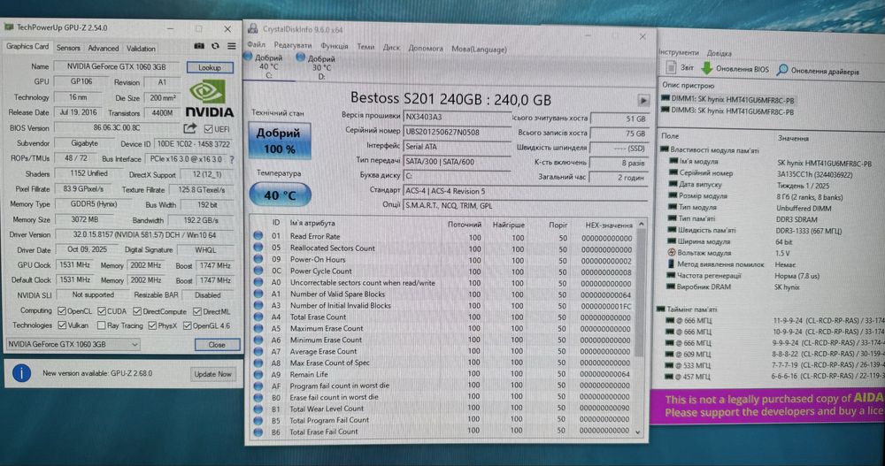Click the Значення column header in AIDA64
The image size is (885, 466).
[x=792, y=138]
